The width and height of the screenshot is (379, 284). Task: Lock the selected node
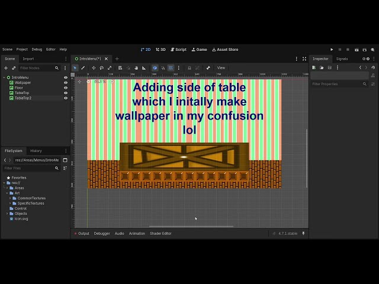coord(189,68)
